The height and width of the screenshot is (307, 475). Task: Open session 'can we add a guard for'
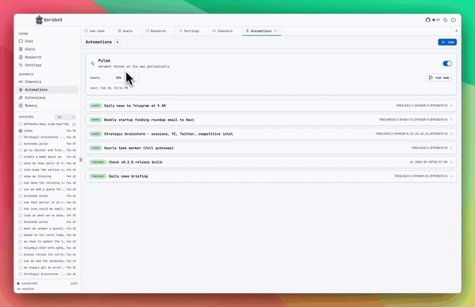tap(47, 189)
